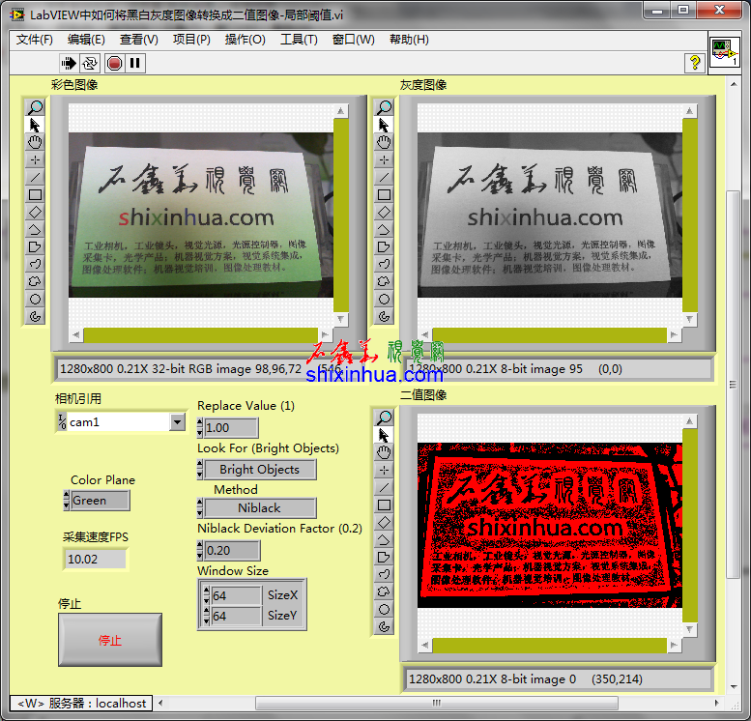Viewport: 751px width, 721px height.
Task: Select the Zoom tool in 彩色图像 palette
Action: [36, 107]
